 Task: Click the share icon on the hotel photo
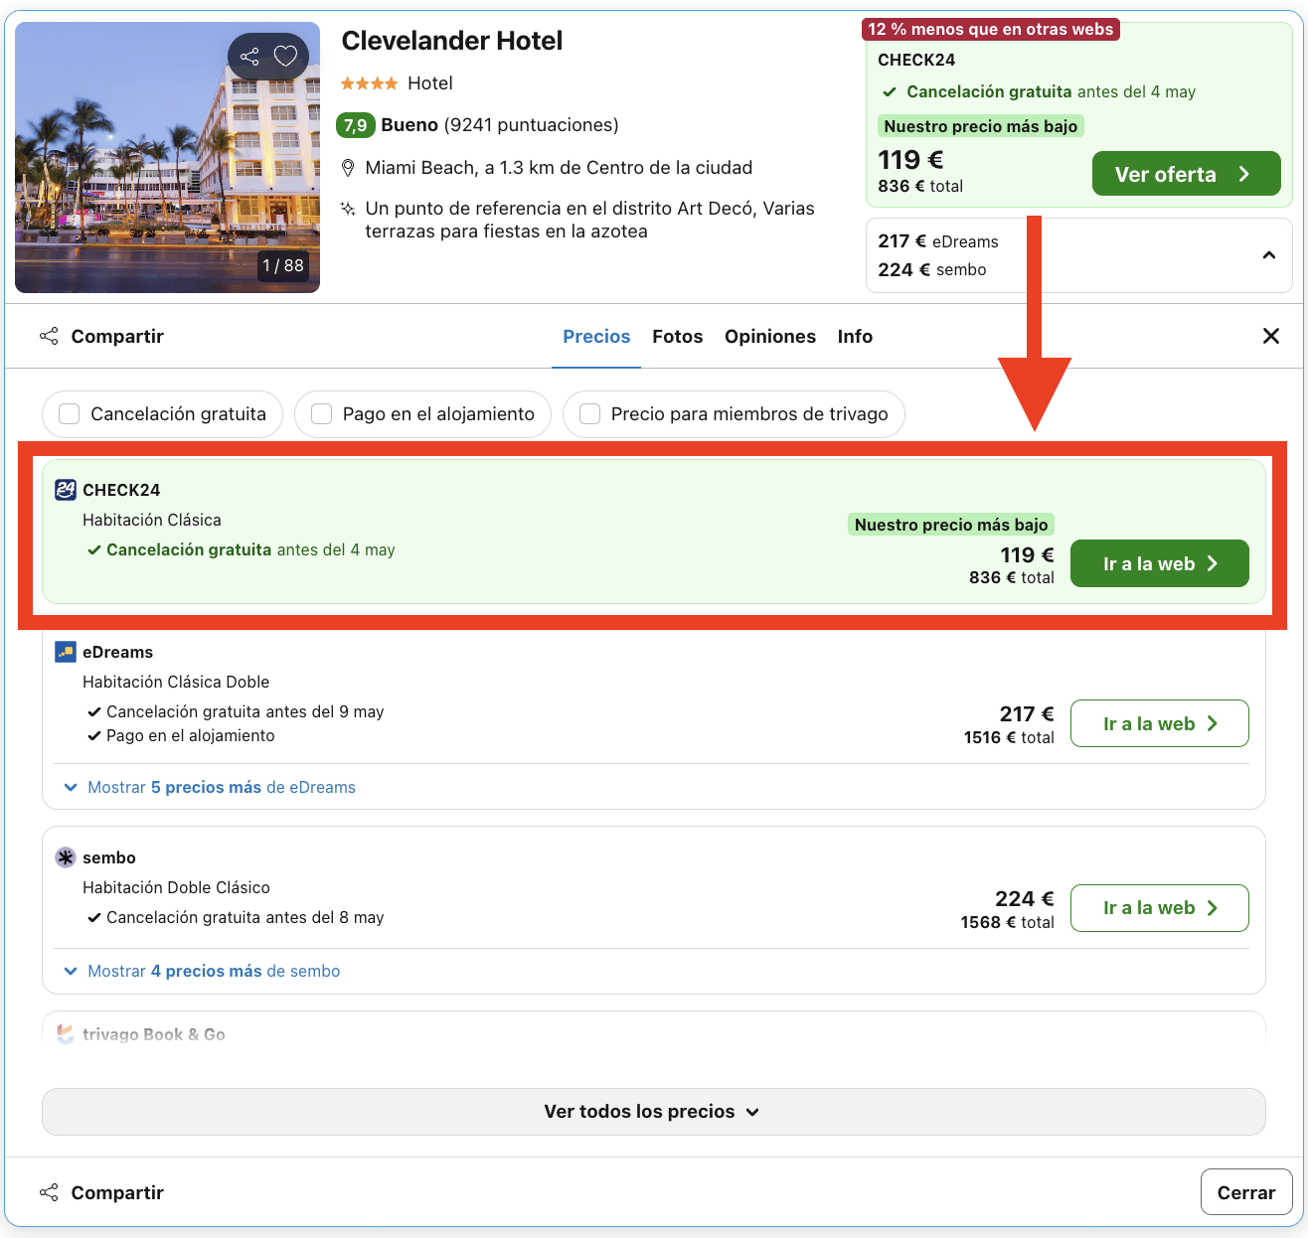click(249, 57)
